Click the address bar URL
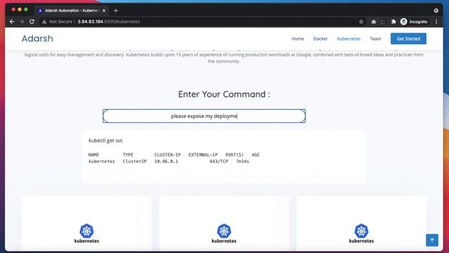Viewport: 449px width, 253px height. 109,22
